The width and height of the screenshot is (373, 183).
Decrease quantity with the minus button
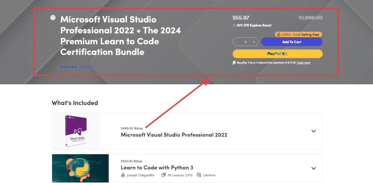[237, 42]
